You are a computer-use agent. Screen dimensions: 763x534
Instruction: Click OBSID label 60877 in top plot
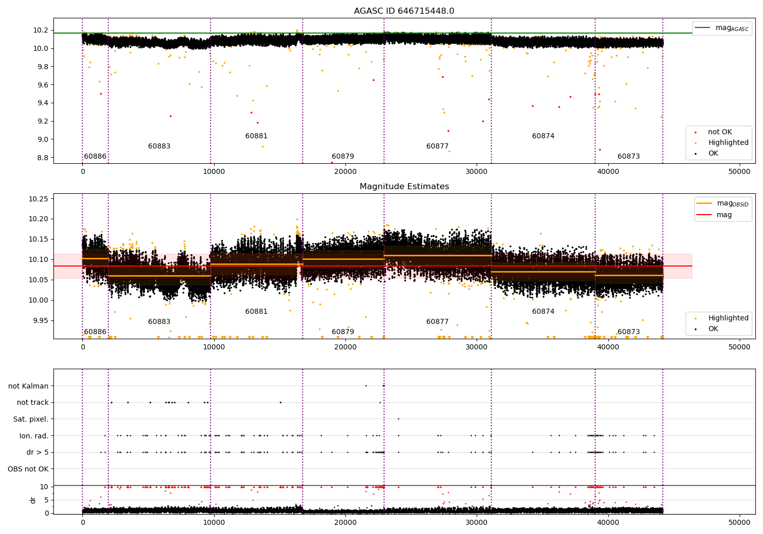pyautogui.click(x=437, y=146)
